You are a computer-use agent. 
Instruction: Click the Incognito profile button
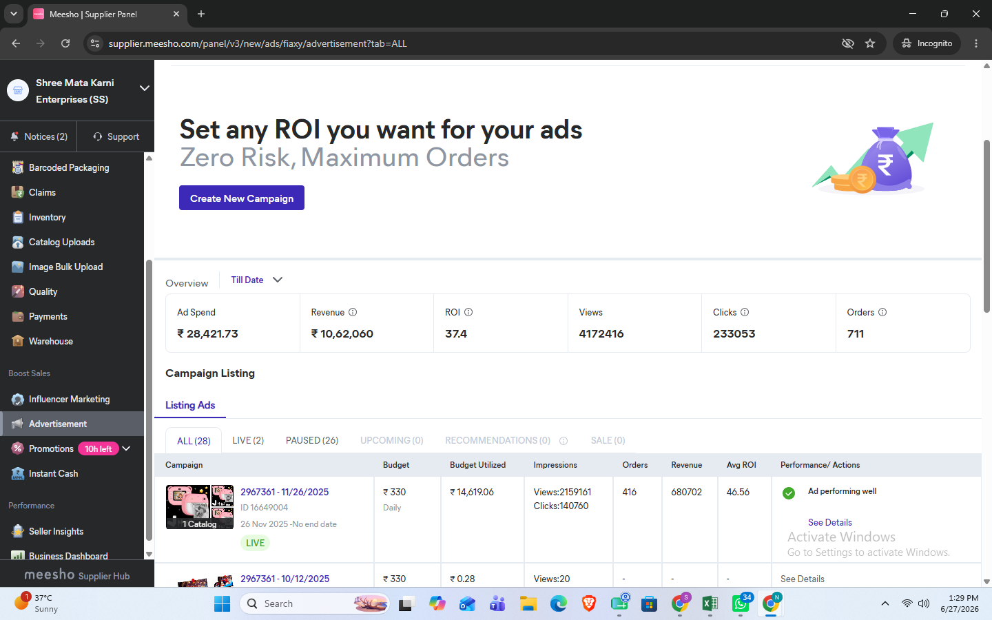click(x=927, y=43)
